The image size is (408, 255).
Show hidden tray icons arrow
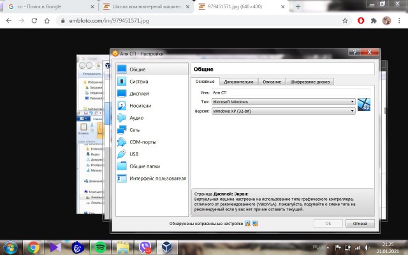coord(328,247)
